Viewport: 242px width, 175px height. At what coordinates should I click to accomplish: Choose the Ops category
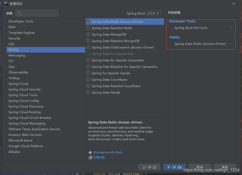46,67
